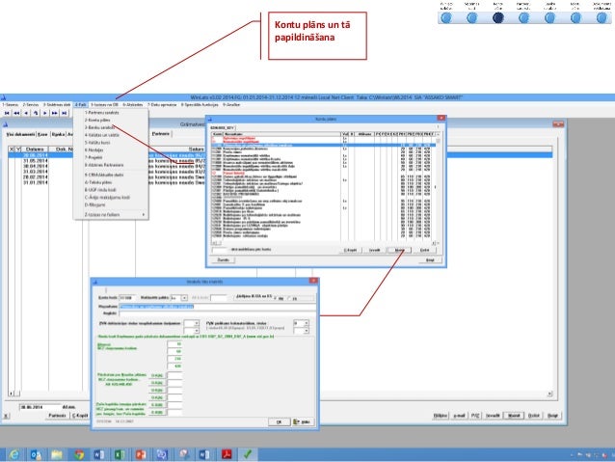Click search-by-code field in Kontu plāns

[220, 250]
